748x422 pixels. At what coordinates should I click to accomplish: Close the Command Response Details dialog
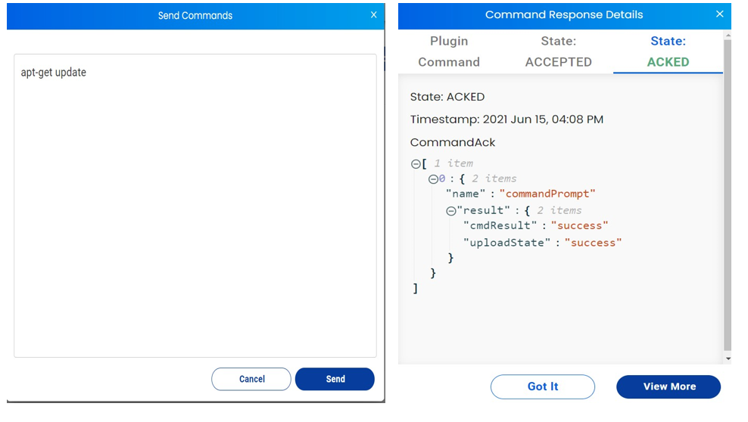click(719, 14)
